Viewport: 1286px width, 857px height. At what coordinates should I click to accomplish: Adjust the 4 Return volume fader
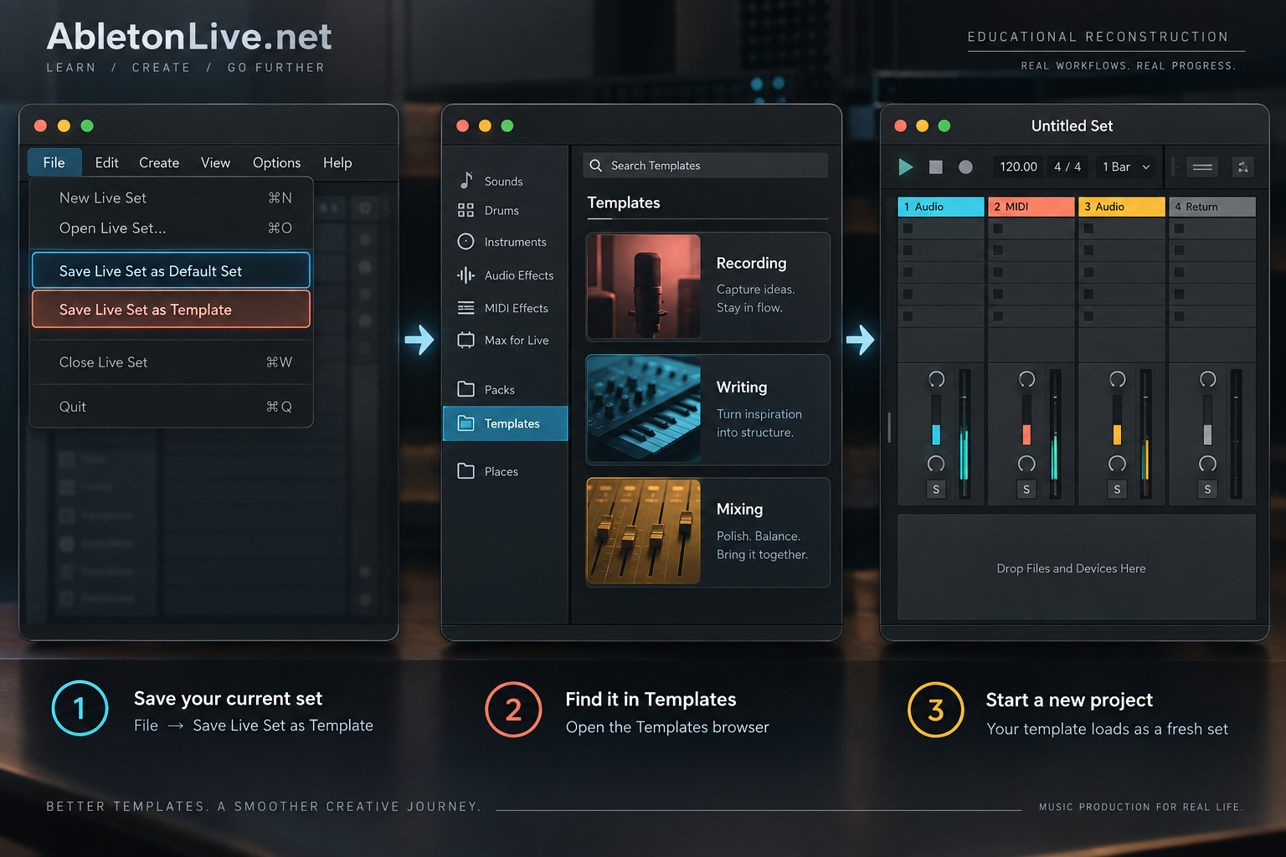pos(1207,434)
